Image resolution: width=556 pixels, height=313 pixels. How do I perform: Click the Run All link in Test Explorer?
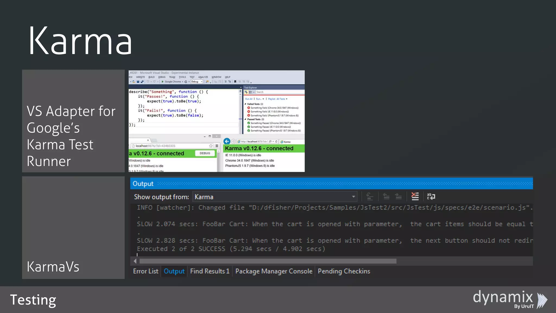point(249,99)
